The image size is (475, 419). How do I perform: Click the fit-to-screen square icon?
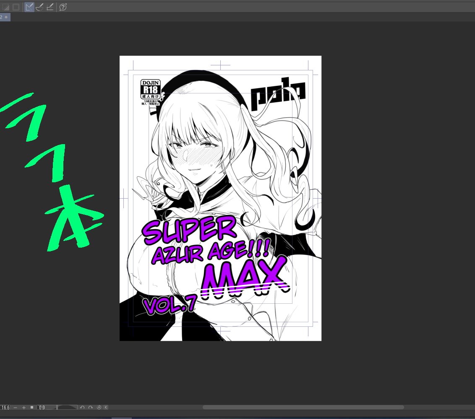click(x=32, y=408)
